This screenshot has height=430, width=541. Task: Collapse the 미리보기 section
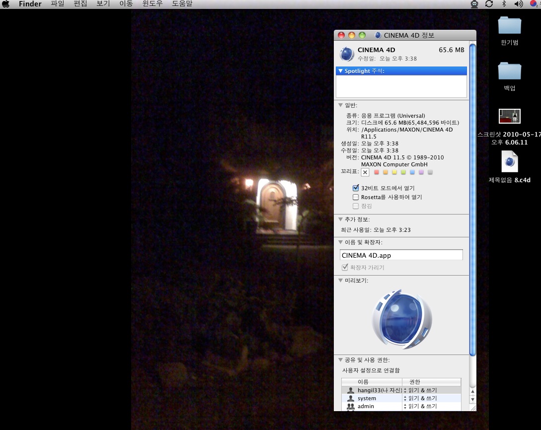340,281
